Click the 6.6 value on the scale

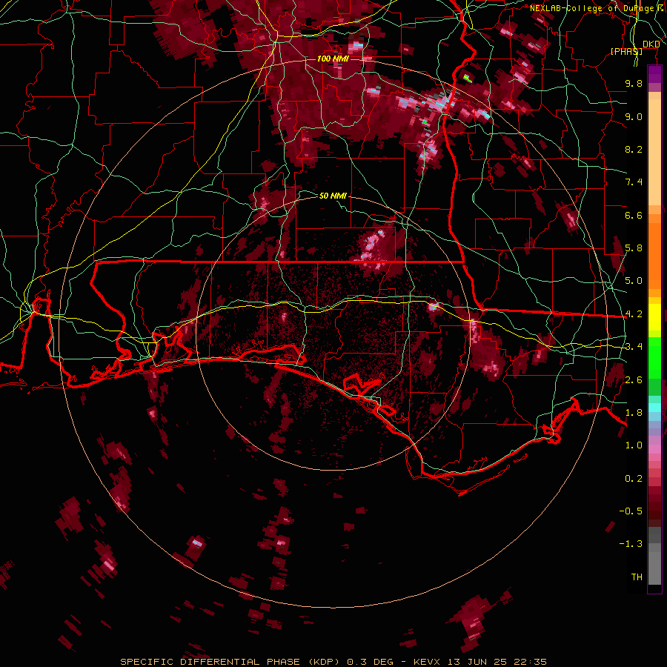(x=634, y=215)
